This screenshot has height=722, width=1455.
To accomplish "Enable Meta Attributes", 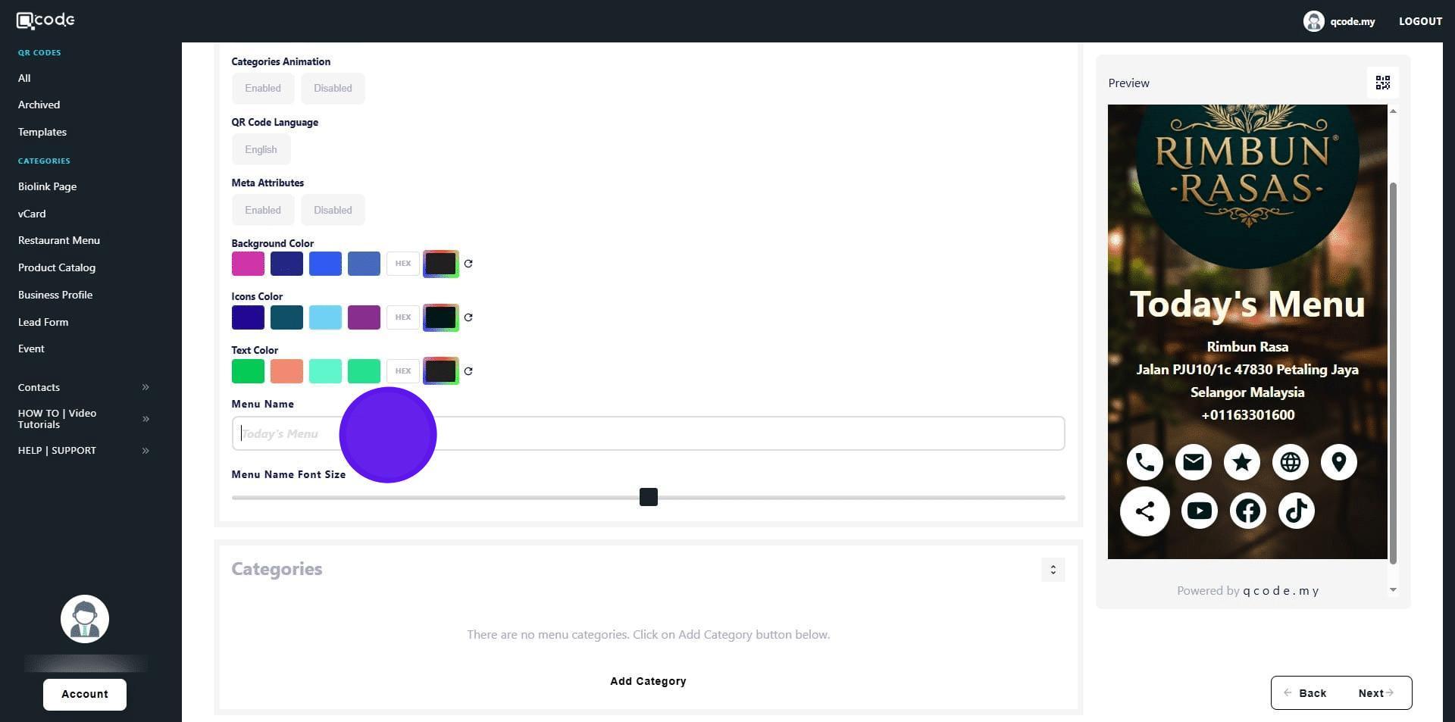I will point(263,210).
